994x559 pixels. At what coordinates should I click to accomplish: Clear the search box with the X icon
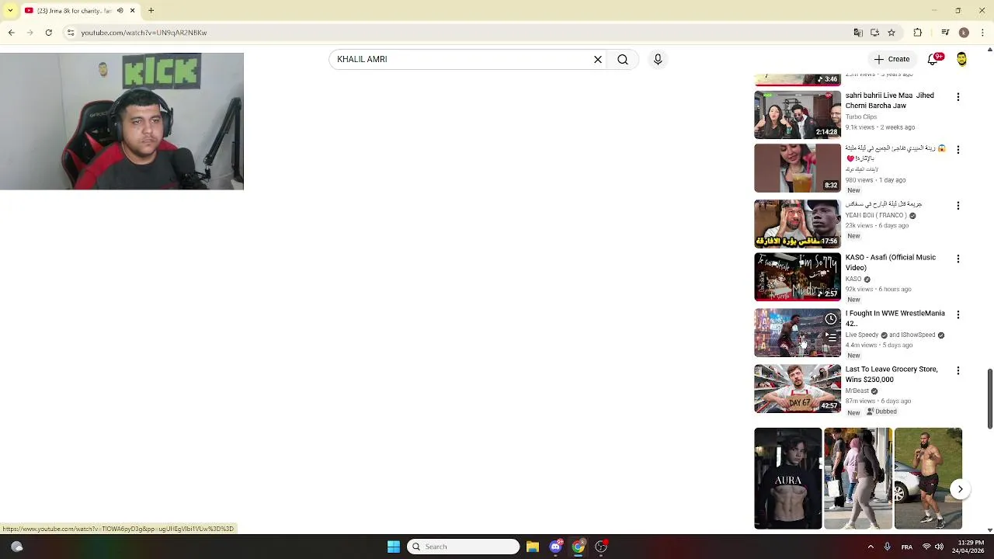pyautogui.click(x=598, y=59)
